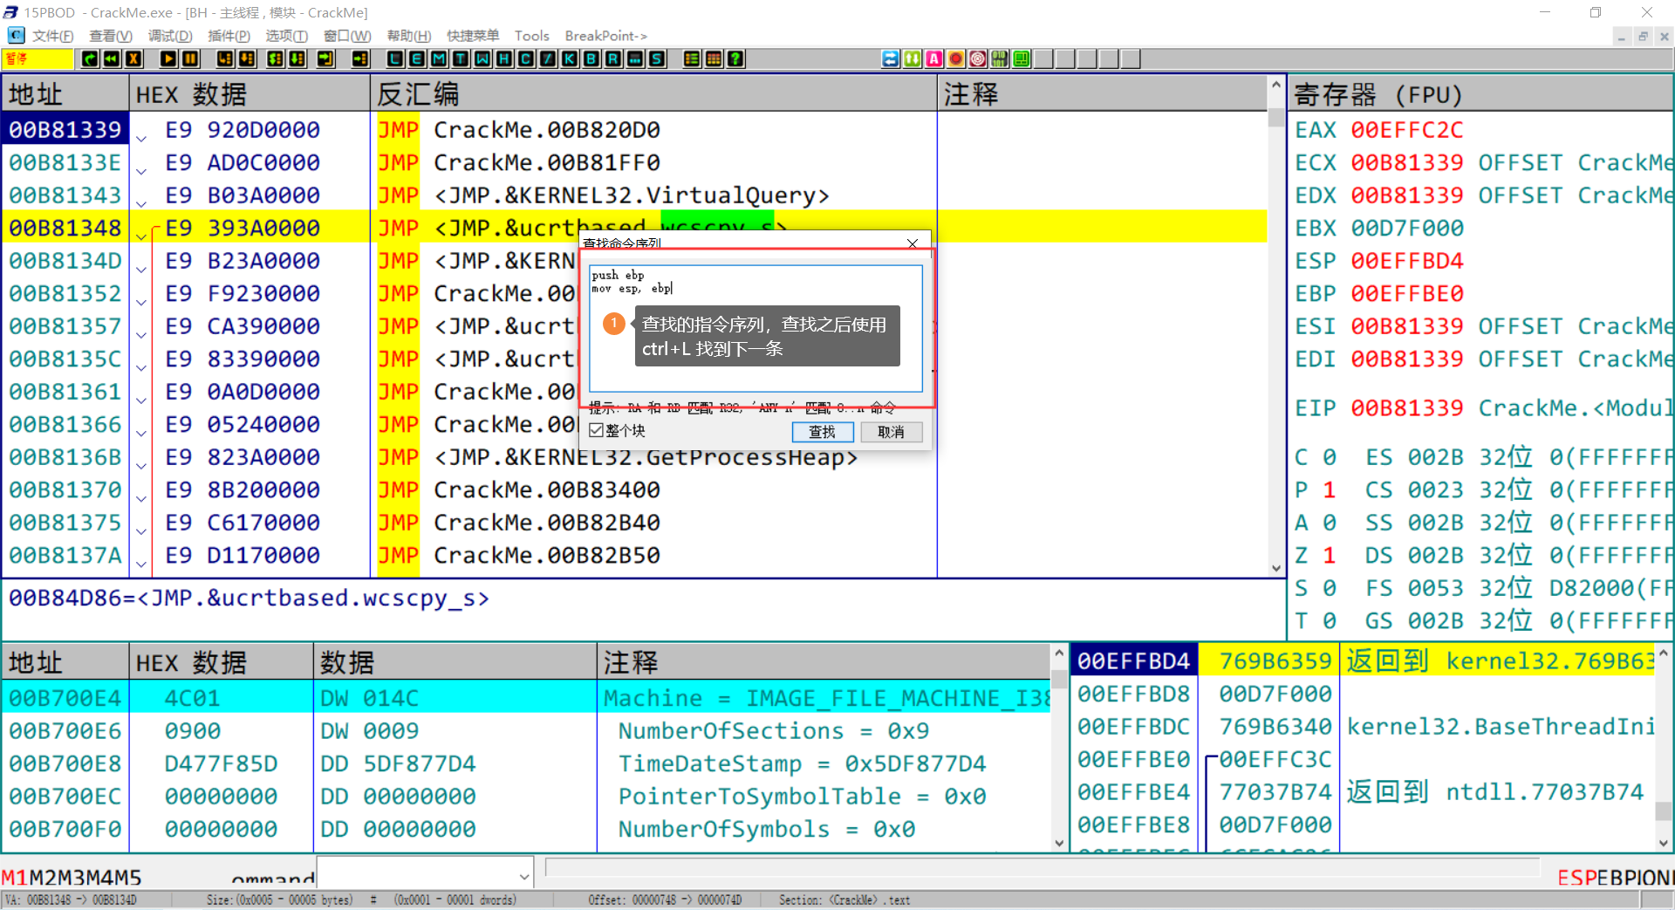
Task: Open the Log window with the L icon
Action: pos(395,58)
